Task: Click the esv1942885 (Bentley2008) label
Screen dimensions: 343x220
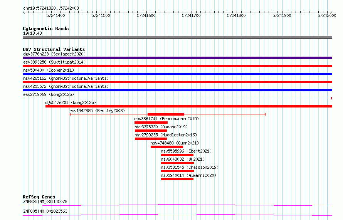Action: click(97, 111)
